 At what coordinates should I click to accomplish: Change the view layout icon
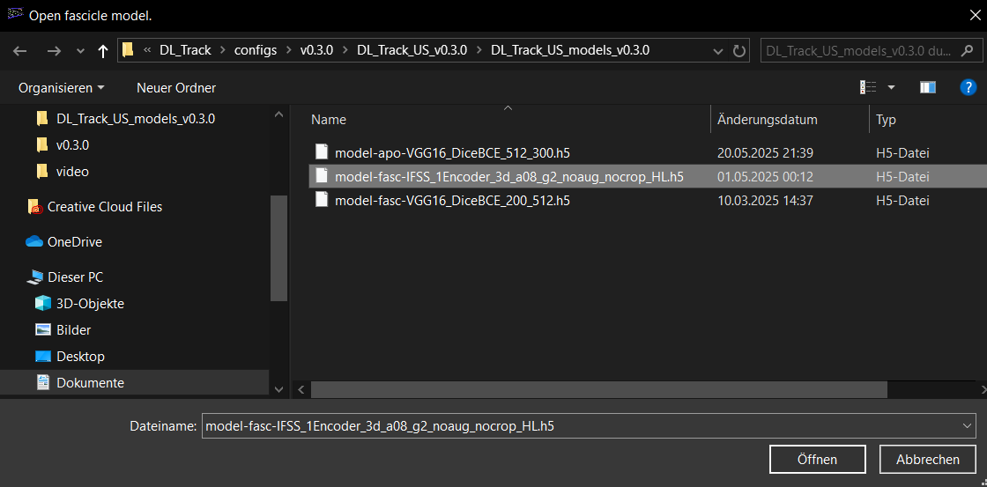point(868,87)
